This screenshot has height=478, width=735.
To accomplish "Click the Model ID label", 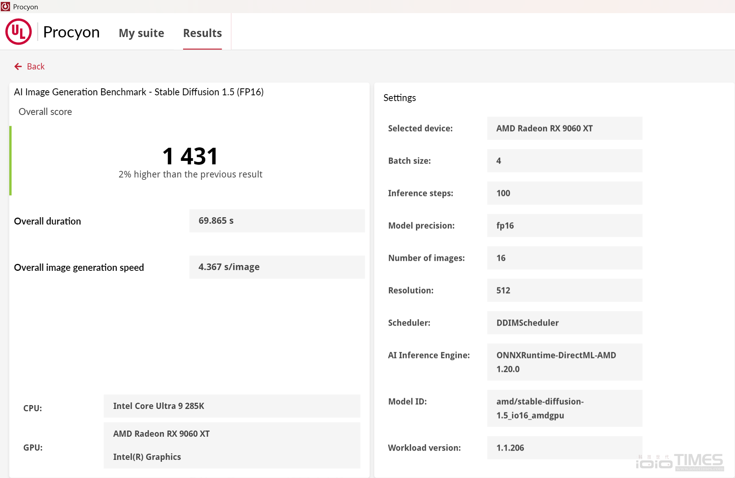I will coord(407,401).
